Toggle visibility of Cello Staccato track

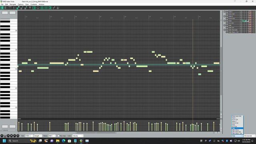[x=224, y=30]
